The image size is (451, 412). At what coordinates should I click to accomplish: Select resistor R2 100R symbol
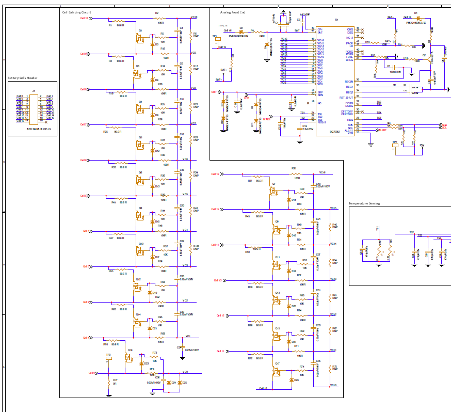pos(160,19)
